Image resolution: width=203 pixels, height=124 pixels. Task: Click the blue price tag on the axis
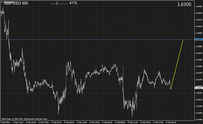pos(199,39)
